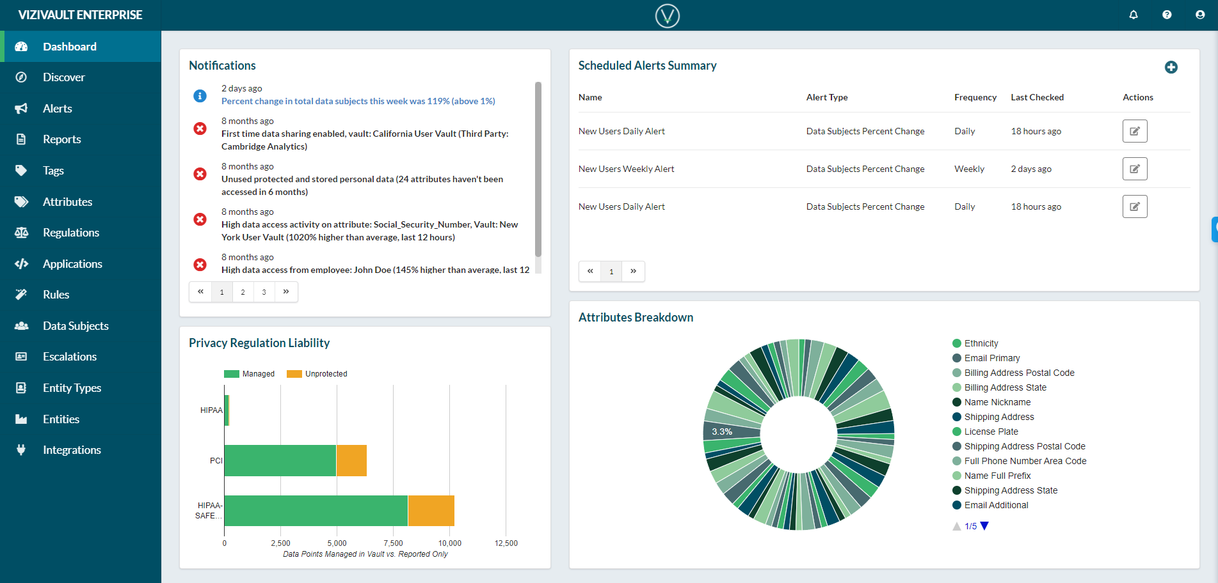Image resolution: width=1218 pixels, height=583 pixels.
Task: Click the ViziVault logo in header
Action: click(667, 15)
